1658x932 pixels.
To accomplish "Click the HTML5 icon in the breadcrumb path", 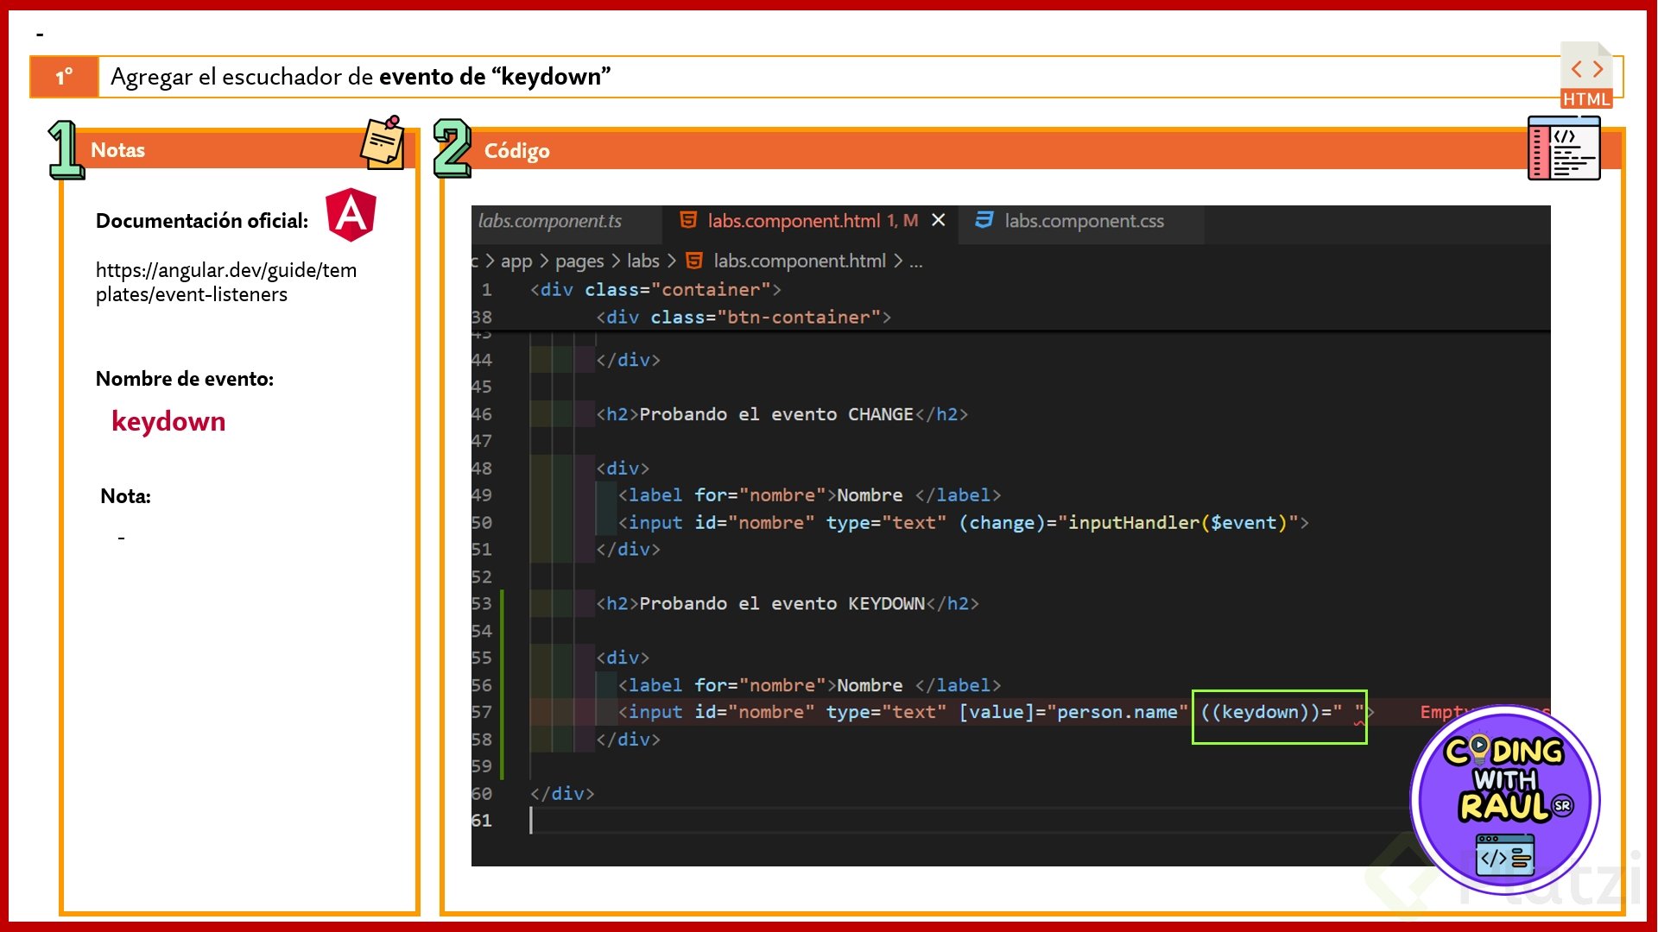I will (x=694, y=261).
